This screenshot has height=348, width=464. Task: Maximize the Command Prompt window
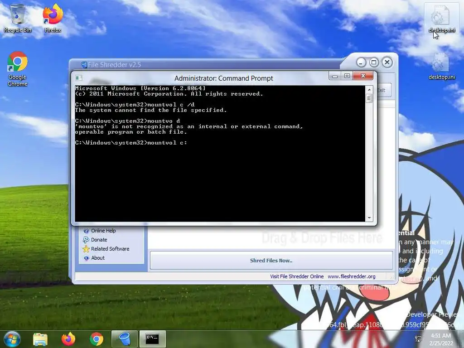pyautogui.click(x=347, y=76)
